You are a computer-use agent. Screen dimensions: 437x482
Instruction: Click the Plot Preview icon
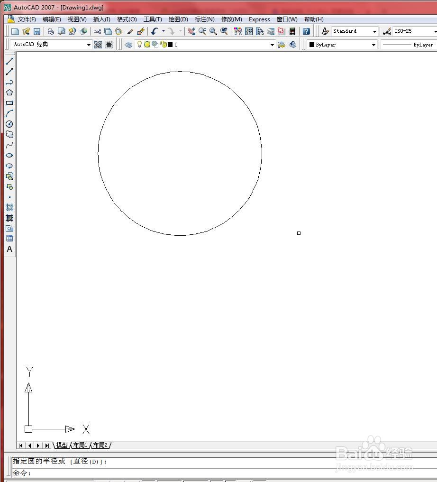(x=62, y=31)
